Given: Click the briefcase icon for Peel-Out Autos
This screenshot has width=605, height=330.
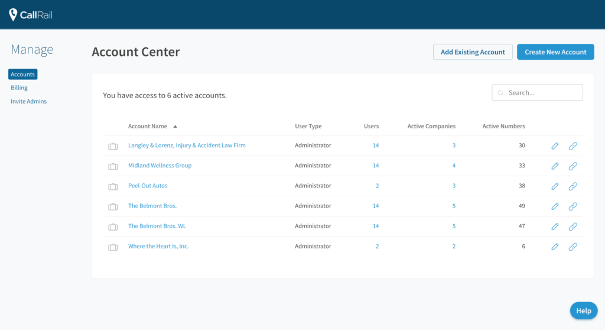Looking at the screenshot, I should (x=113, y=186).
